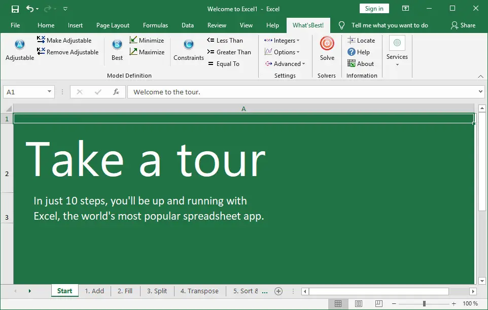Open the Name Box dropdown arrow
This screenshot has width=488, height=310.
point(49,91)
